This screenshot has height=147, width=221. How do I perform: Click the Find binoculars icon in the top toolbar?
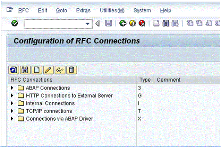tap(166, 23)
